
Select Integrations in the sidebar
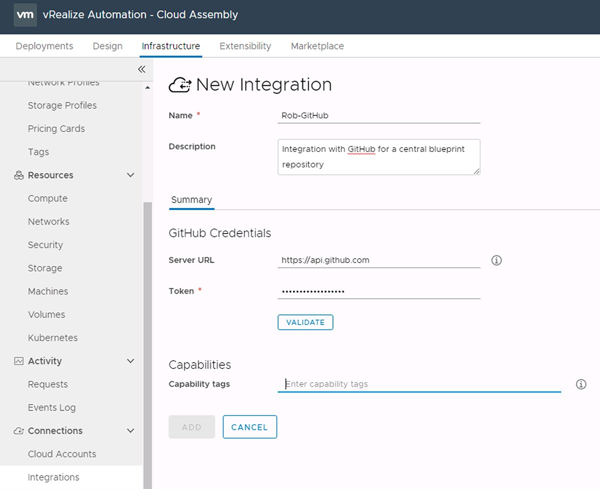(x=53, y=477)
